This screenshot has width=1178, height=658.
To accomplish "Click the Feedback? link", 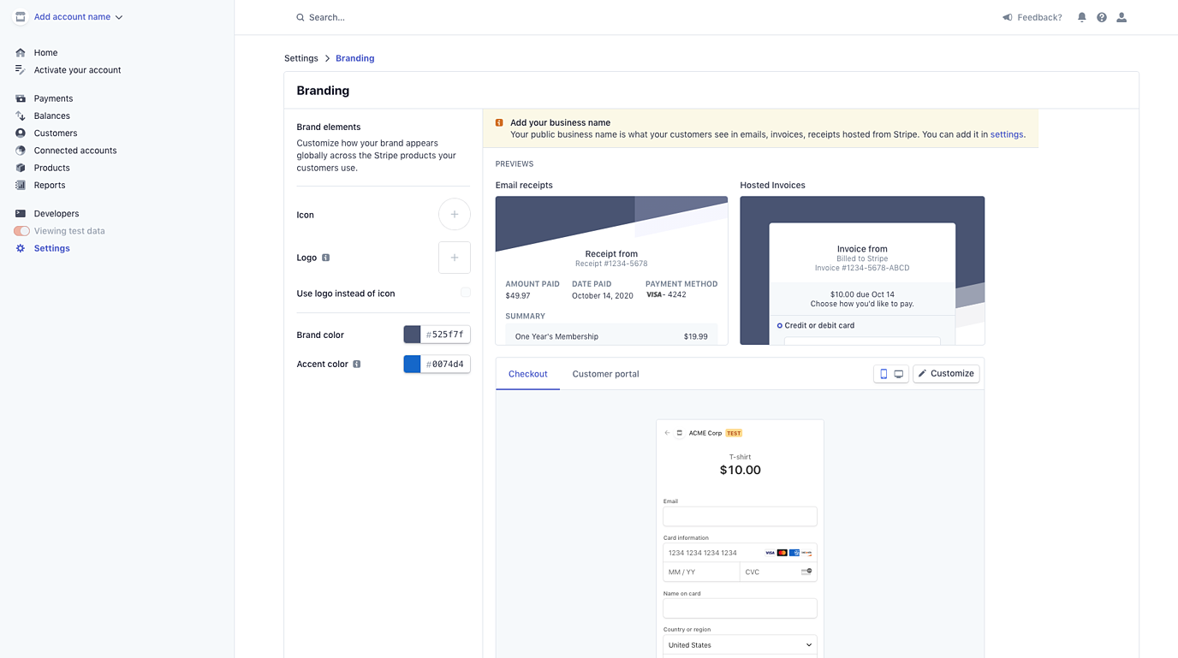I will pyautogui.click(x=1039, y=17).
